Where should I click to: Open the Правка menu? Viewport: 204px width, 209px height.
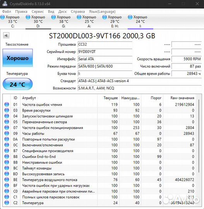click(21, 12)
